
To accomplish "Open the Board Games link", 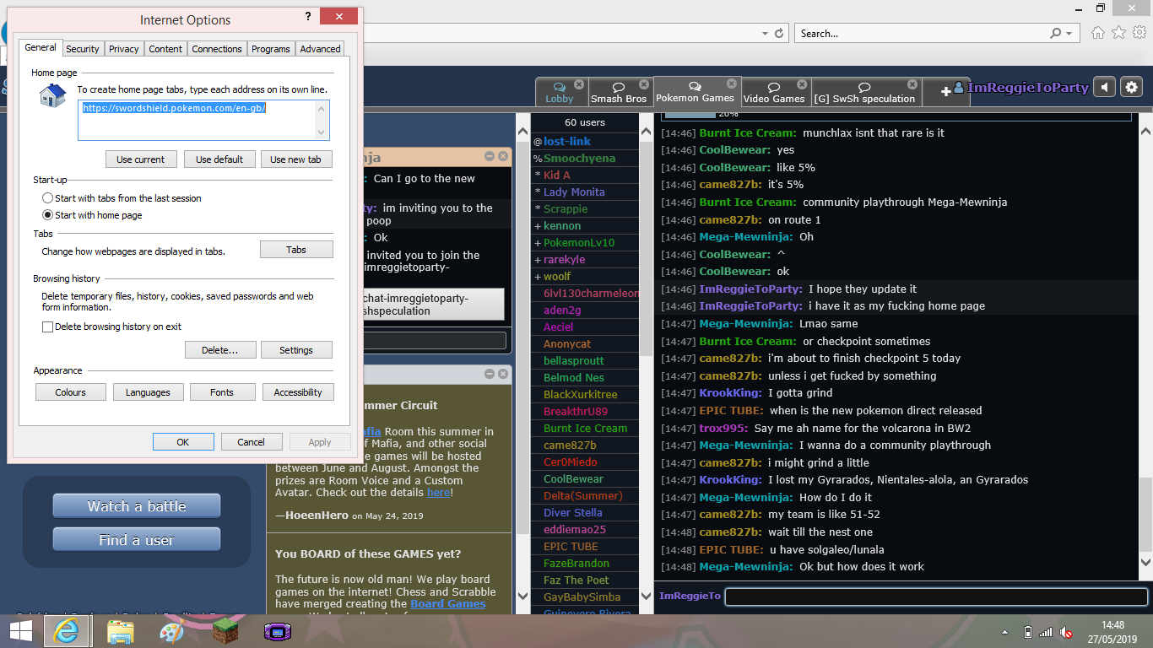I will (448, 603).
